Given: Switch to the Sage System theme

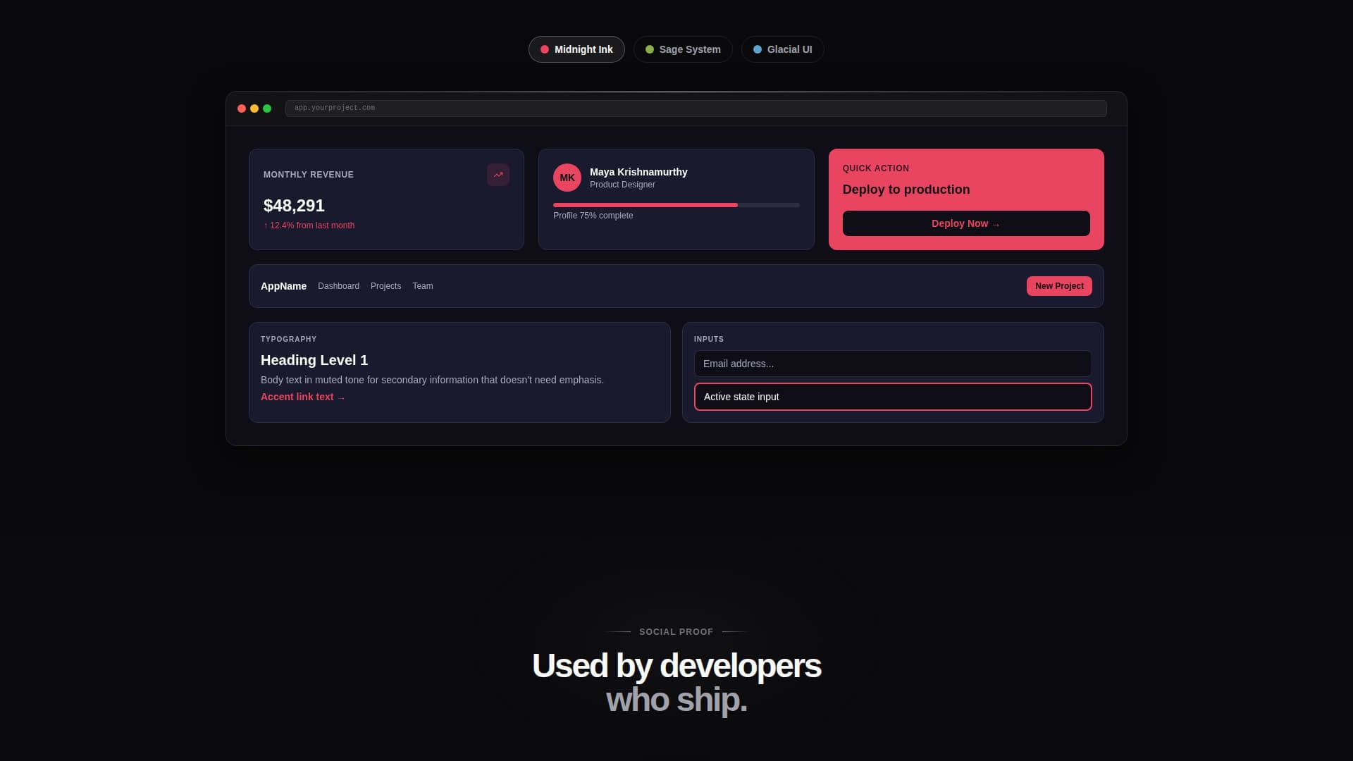Looking at the screenshot, I should coord(683,49).
